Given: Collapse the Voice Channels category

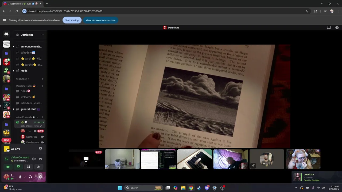Looking at the screenshot, I should click(x=27, y=117).
